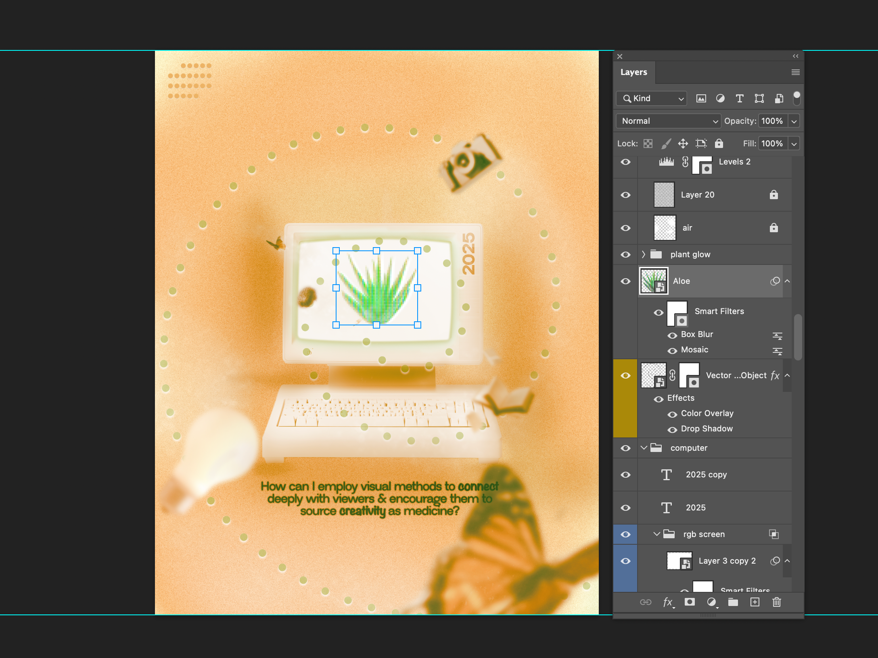Click the lock icon on Layer 20

click(773, 195)
